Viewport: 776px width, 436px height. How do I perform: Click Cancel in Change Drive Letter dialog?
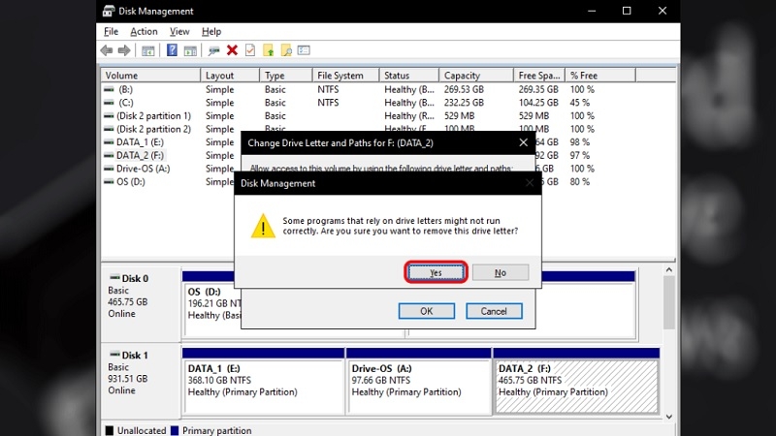tap(494, 311)
